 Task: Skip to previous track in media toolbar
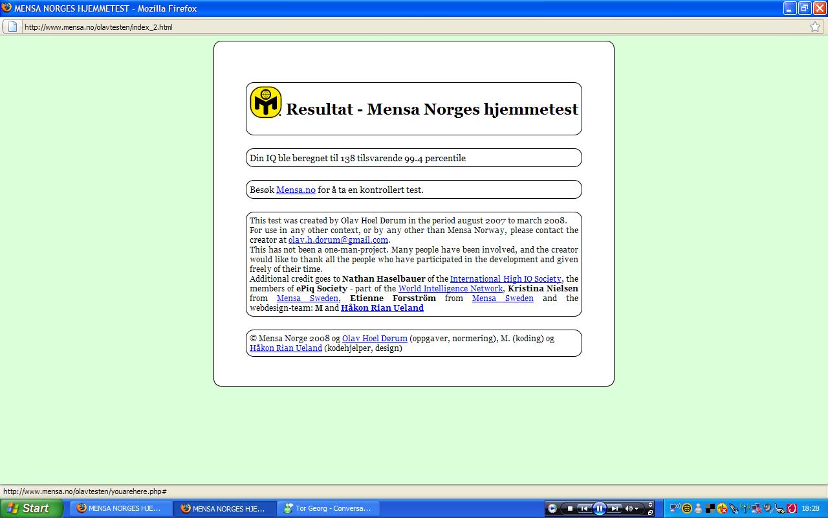583,508
